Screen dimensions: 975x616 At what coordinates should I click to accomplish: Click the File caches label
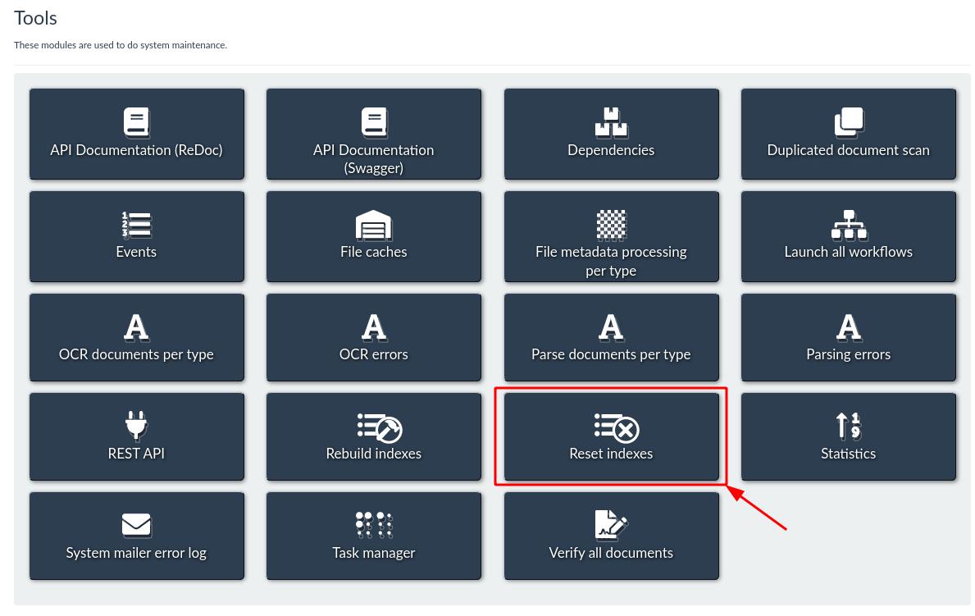pyautogui.click(x=374, y=252)
